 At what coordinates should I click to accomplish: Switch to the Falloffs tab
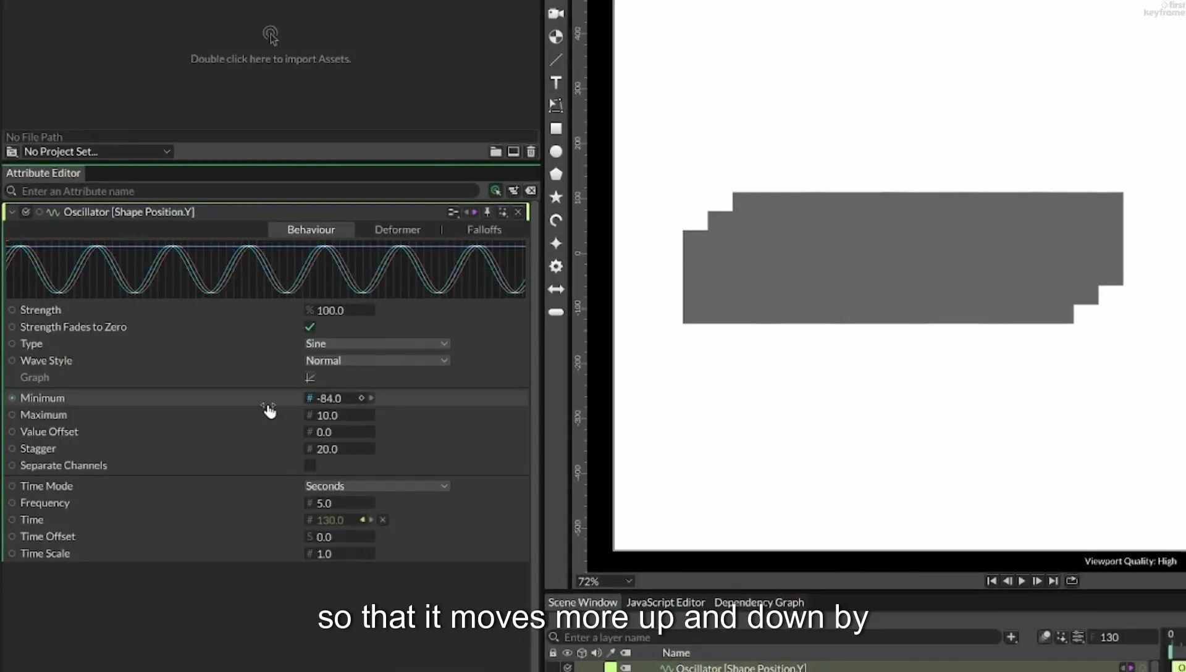click(x=484, y=230)
